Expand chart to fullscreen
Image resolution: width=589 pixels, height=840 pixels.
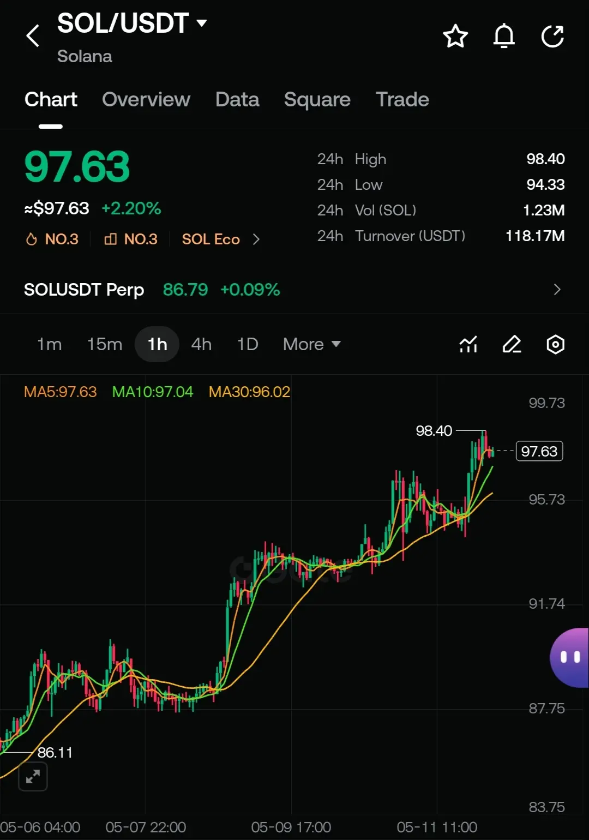pyautogui.click(x=33, y=776)
